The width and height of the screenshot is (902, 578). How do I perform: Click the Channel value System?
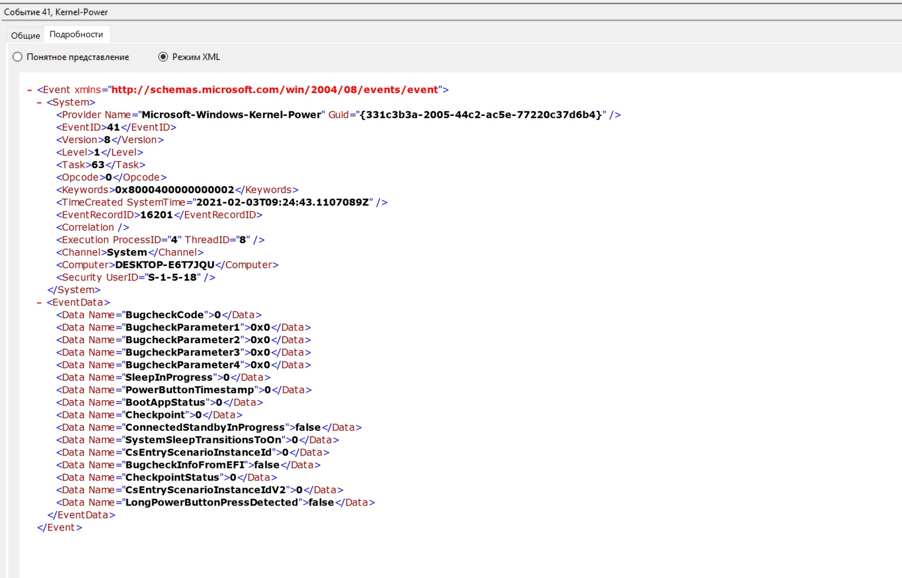point(127,253)
